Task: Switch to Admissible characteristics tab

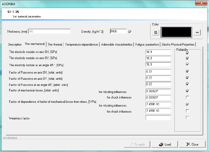Action: point(117,44)
